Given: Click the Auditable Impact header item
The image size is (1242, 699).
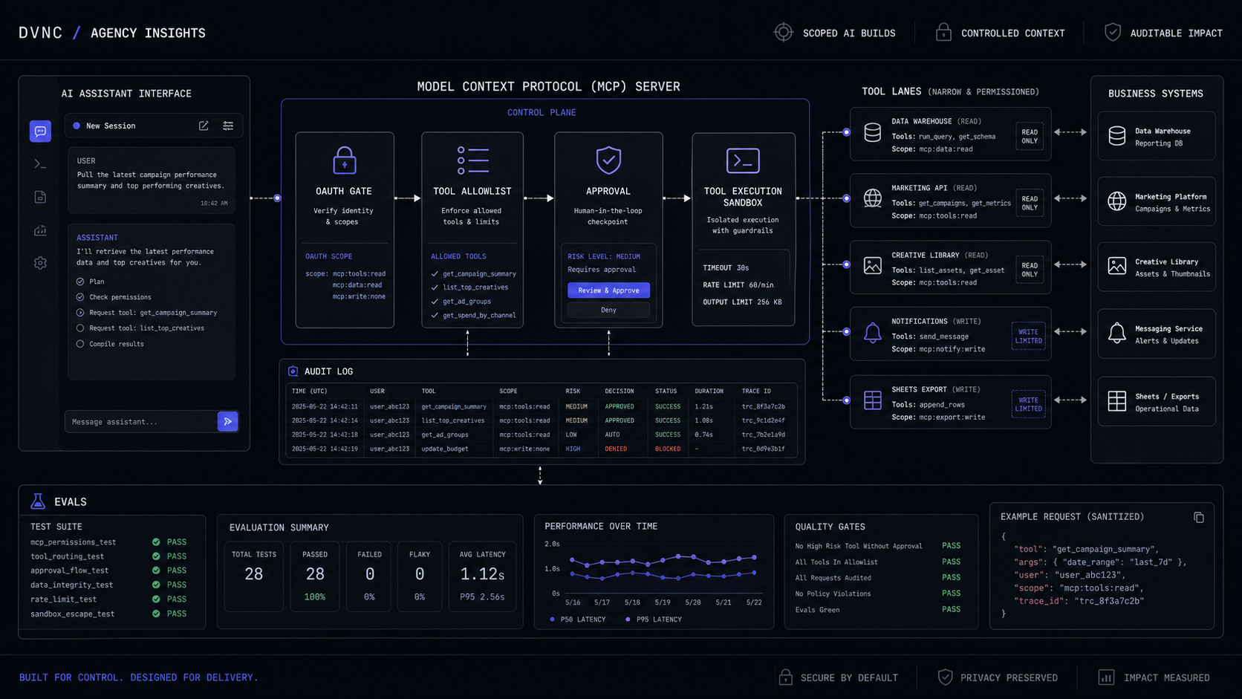Looking at the screenshot, I should click(1163, 33).
